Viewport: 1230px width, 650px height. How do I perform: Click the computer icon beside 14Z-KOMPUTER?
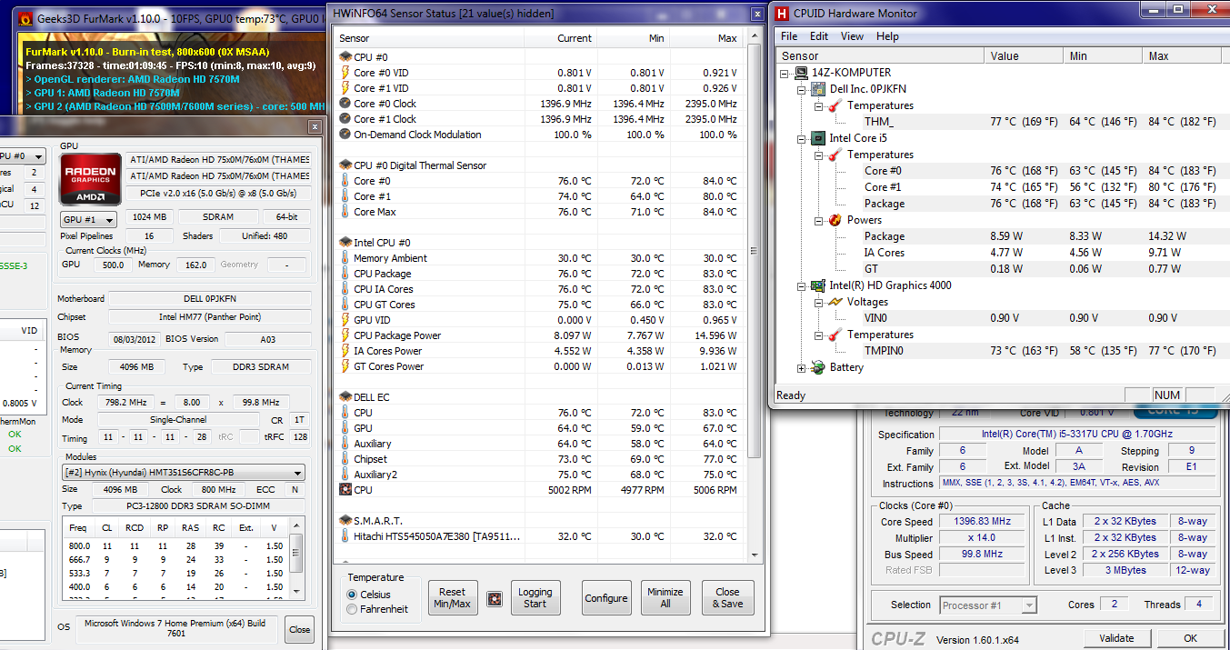pos(801,73)
